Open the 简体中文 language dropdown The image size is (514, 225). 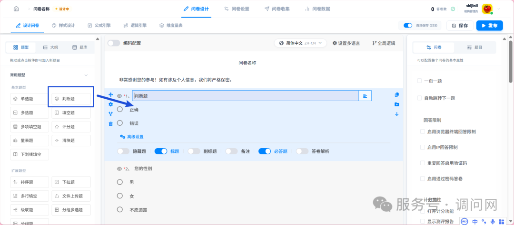[x=300, y=43]
